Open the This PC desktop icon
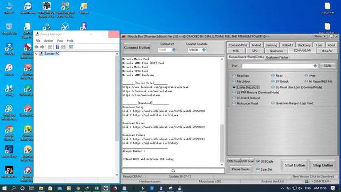This screenshot has height=192, width=341. click(x=9, y=9)
